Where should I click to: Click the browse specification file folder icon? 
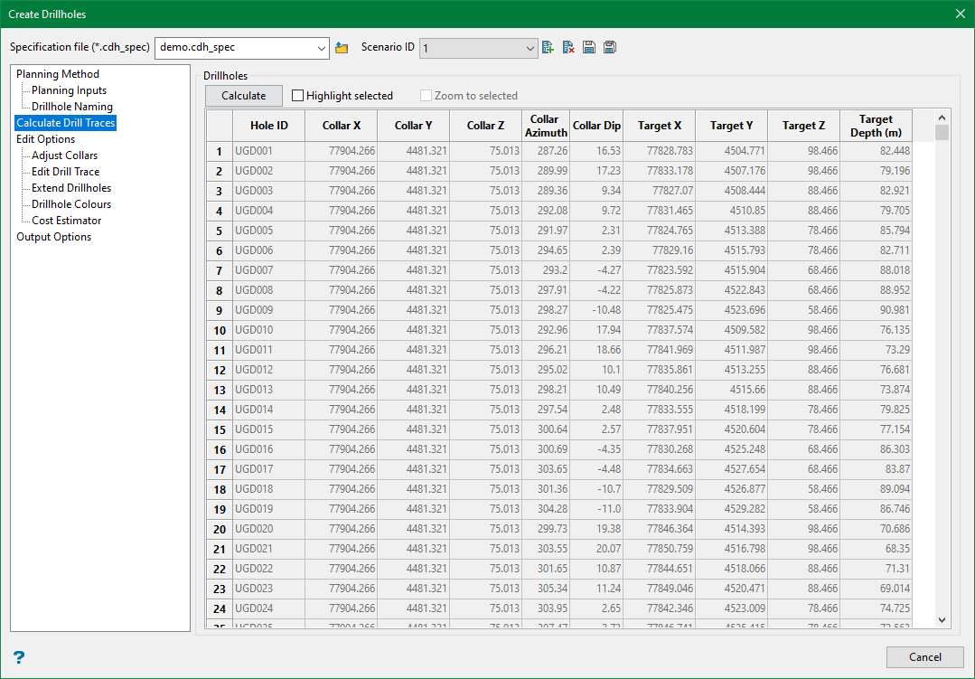tap(342, 48)
